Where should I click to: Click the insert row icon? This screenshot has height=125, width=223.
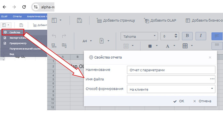click(54, 46)
